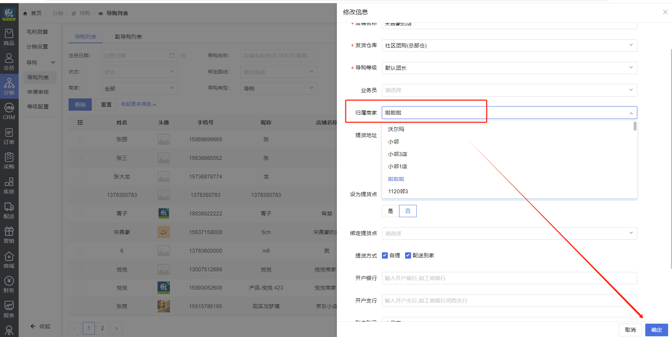Image resolution: width=672 pixels, height=337 pixels.
Task: Open the 状态 filter dropdown
Action: [x=140, y=72]
